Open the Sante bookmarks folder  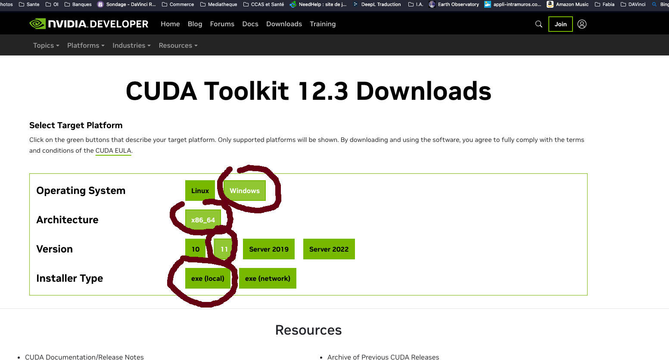[x=29, y=4]
